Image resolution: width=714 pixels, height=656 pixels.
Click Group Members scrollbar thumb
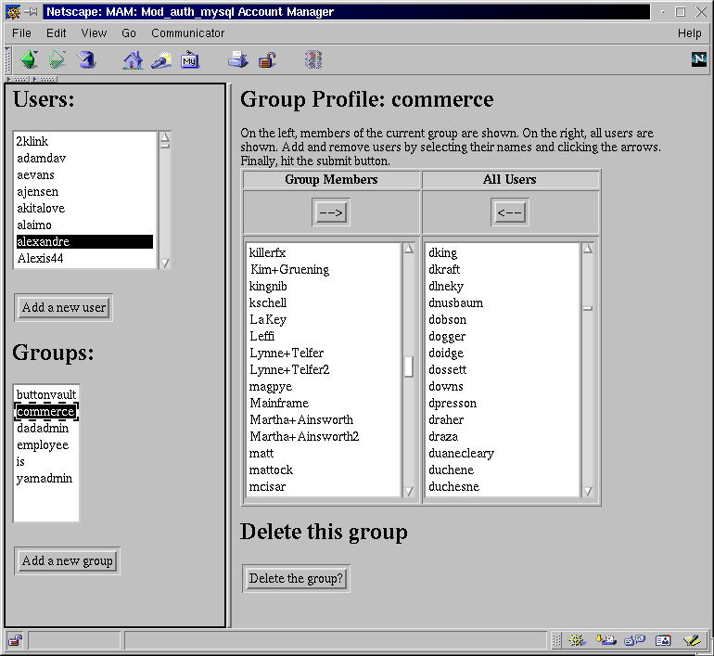click(x=409, y=367)
